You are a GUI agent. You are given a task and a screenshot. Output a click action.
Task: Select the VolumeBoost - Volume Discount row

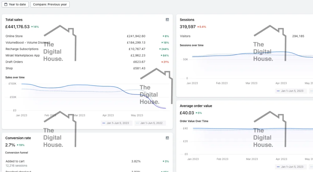(28, 43)
